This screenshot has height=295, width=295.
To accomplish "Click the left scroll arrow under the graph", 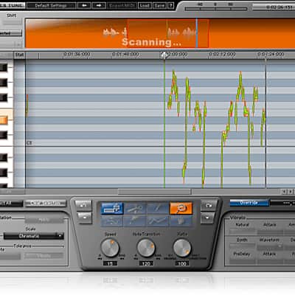I will tap(284, 191).
